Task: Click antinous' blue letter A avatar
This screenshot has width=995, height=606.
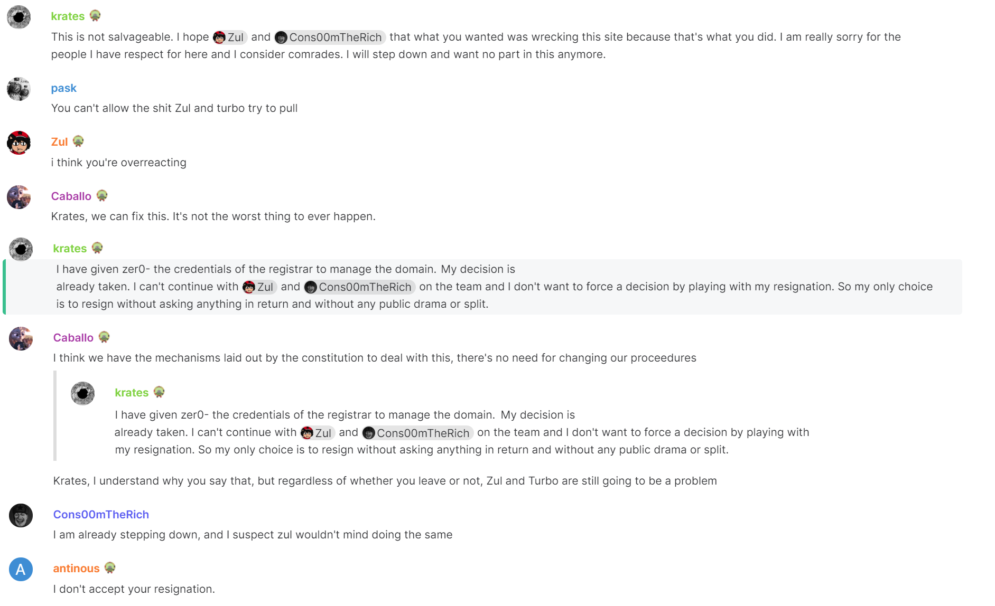Action: coord(21,570)
